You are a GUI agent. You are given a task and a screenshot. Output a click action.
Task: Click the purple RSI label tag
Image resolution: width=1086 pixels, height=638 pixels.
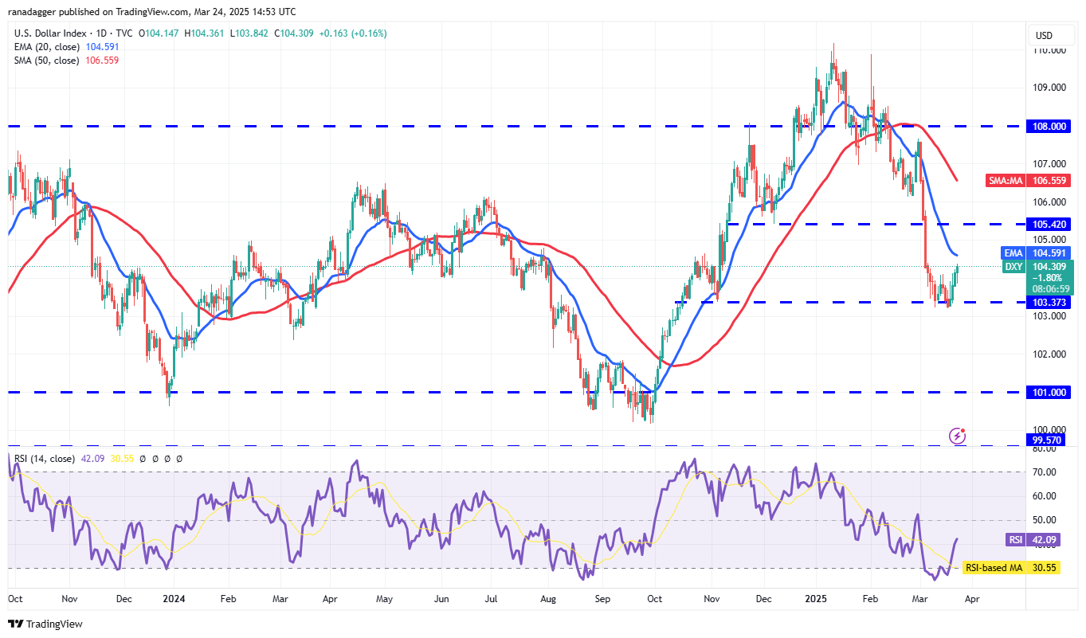coord(1015,540)
